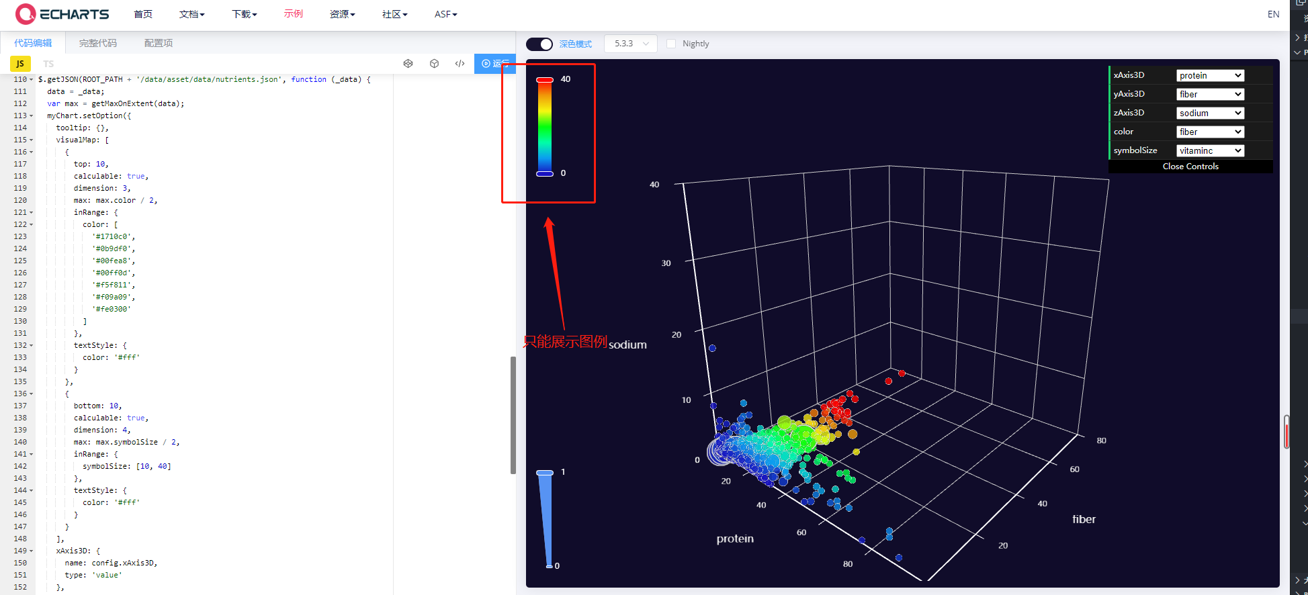Collapse the inRange fold at line 121
The image size is (1308, 595).
point(32,212)
